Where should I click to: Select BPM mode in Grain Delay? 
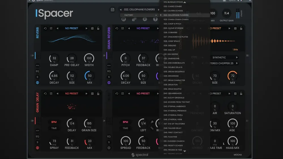click(54, 122)
